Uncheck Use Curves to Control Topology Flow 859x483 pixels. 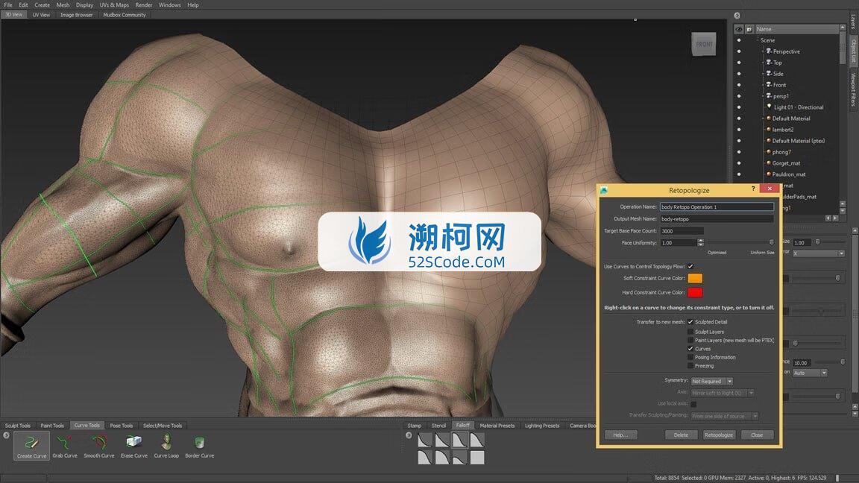tap(690, 266)
